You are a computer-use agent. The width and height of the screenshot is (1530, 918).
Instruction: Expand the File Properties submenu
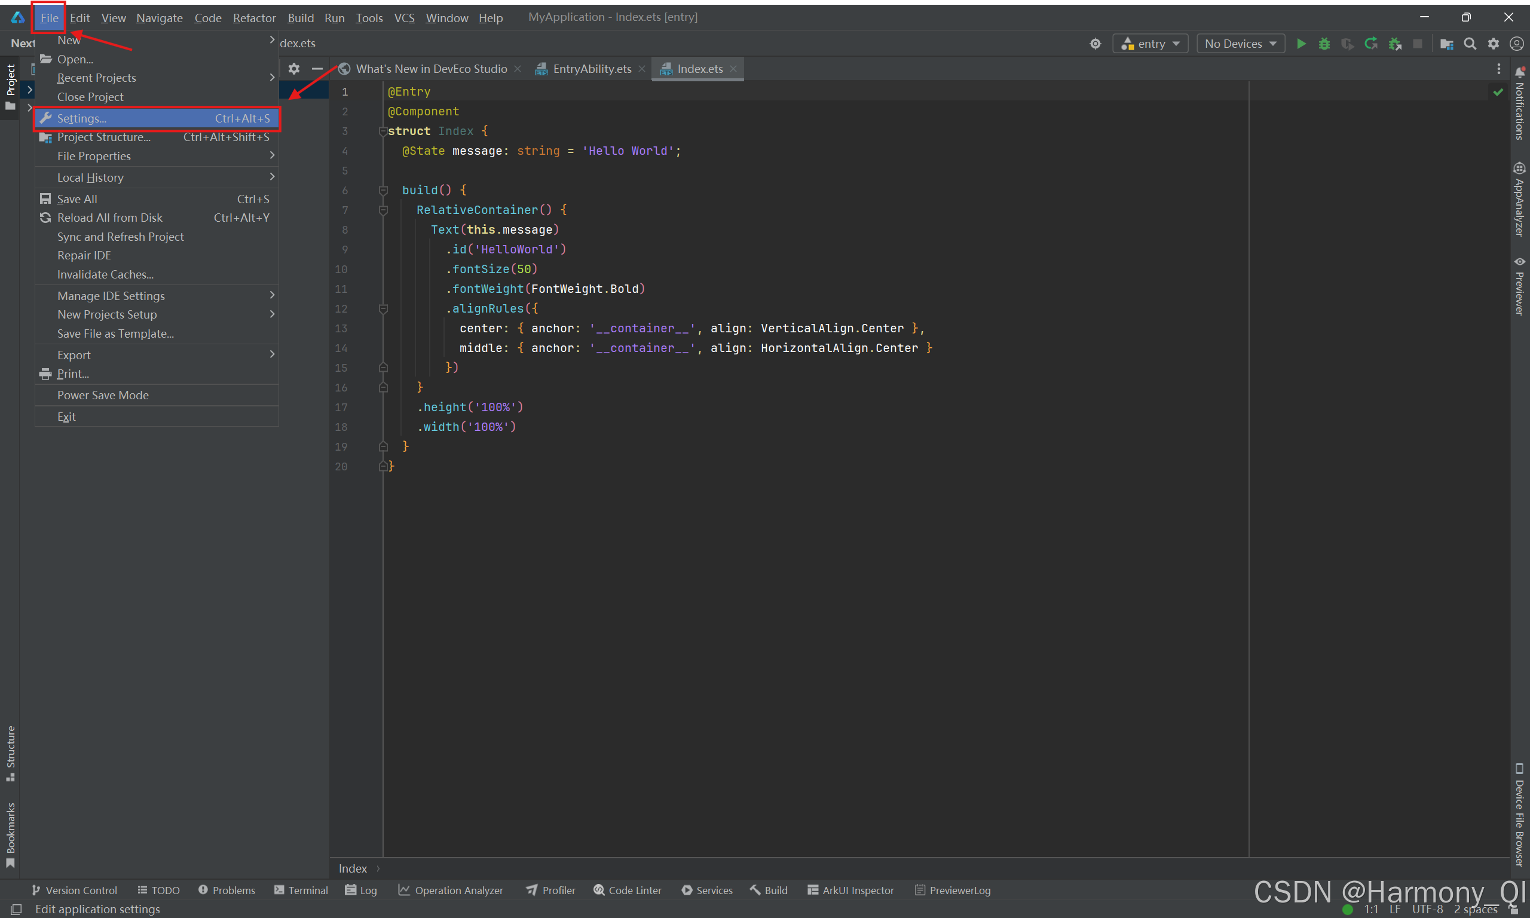point(157,156)
